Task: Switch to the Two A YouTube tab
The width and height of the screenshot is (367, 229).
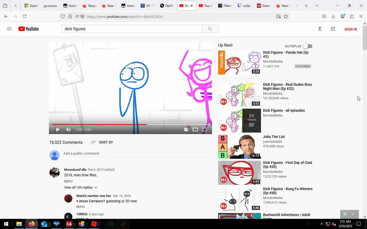Action: (205, 6)
